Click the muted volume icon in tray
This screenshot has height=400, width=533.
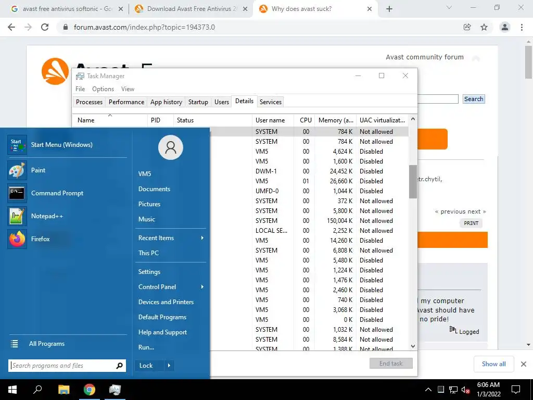click(x=465, y=390)
